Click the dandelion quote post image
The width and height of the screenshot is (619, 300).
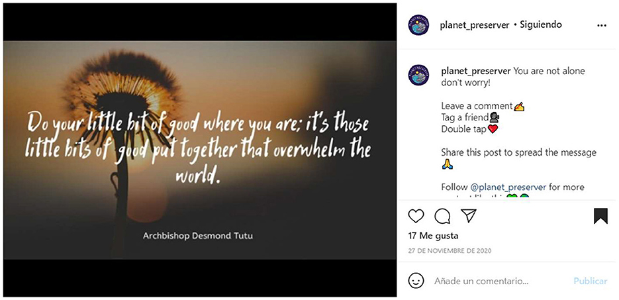click(200, 150)
